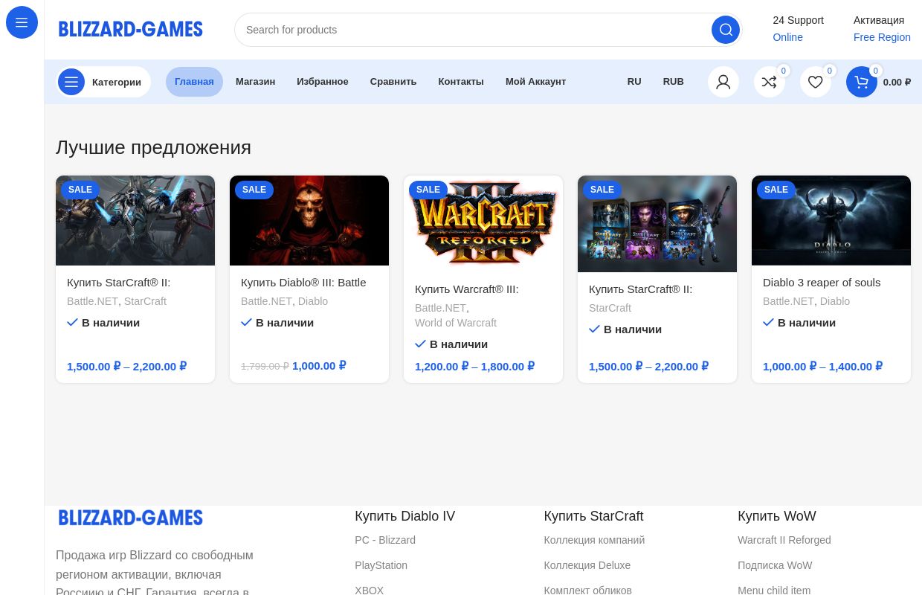Click the 1,000.00 sale price on Diablo III

[314, 366]
